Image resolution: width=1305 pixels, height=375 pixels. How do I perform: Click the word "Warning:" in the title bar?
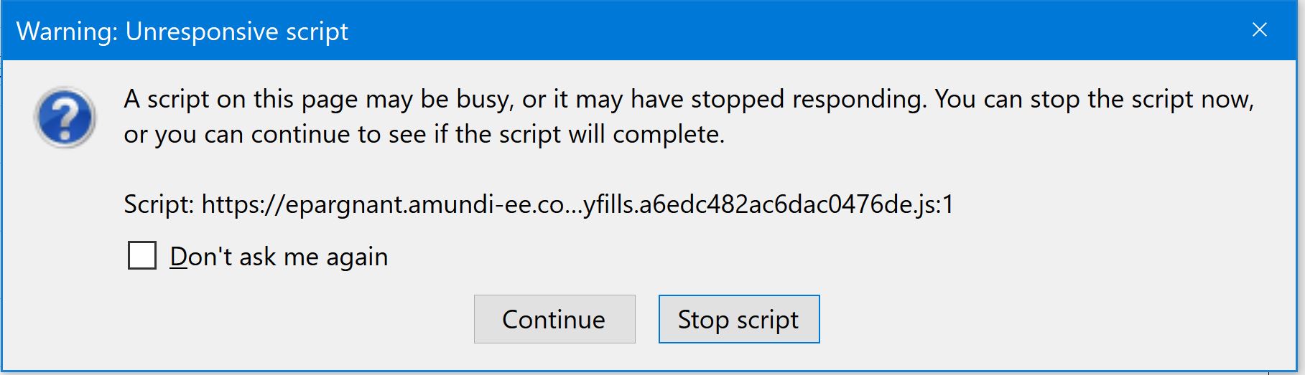tap(67, 32)
